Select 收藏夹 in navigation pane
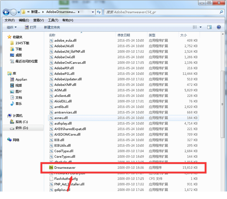The width and height of the screenshot is (227, 199). pyautogui.click(x=17, y=37)
